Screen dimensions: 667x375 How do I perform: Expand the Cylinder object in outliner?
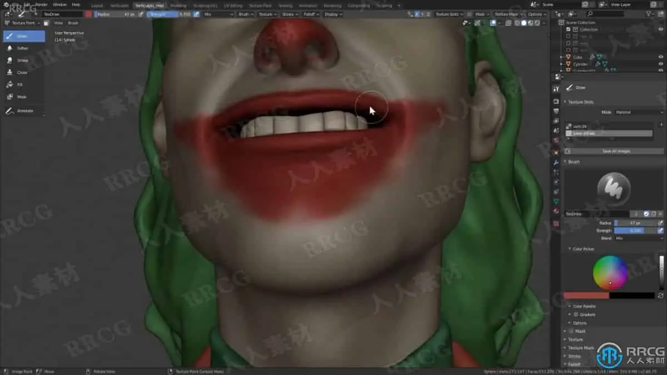[x=562, y=64]
